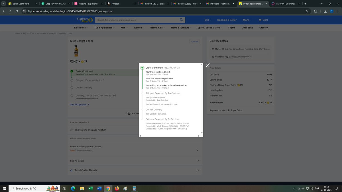This screenshot has height=192, width=342.
Task: Open the tab search dropdown arrow
Action: 3,4
